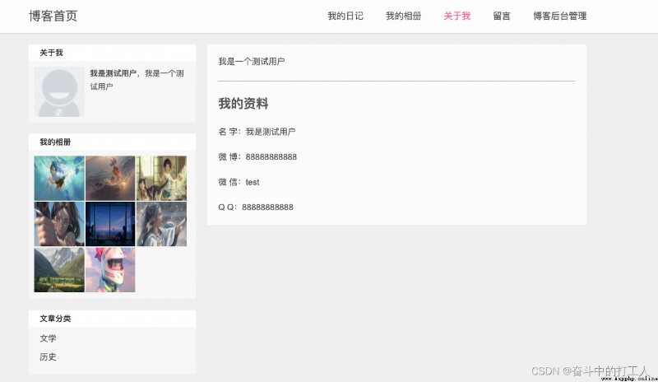Open 博客后台管理 in the navigation
This screenshot has height=382, width=658.
click(560, 16)
